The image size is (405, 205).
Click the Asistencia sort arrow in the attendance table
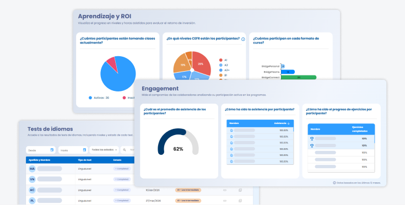[x=289, y=123]
